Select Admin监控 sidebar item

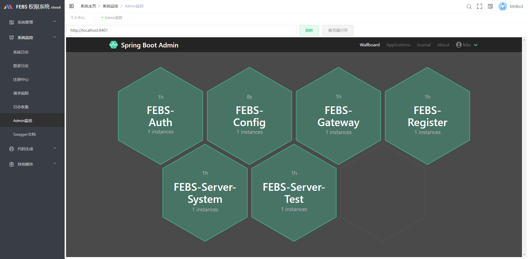pyautogui.click(x=32, y=121)
